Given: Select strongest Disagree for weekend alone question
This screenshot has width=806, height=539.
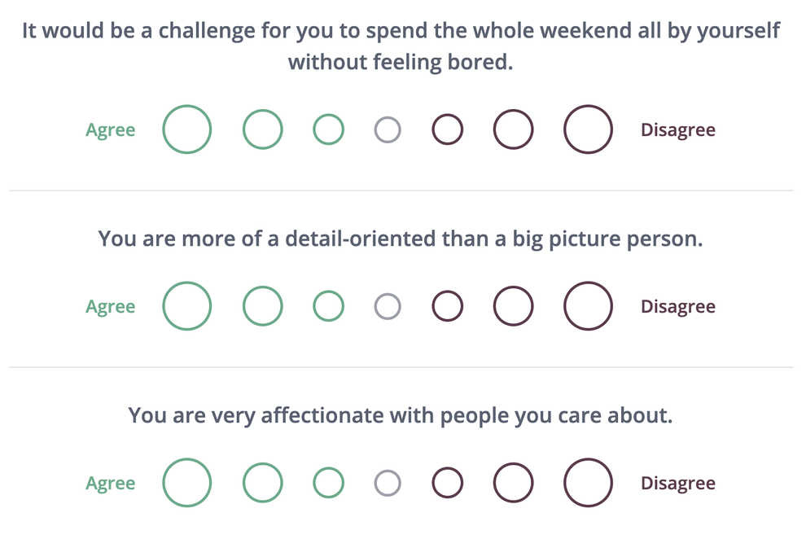Looking at the screenshot, I should pyautogui.click(x=588, y=129).
